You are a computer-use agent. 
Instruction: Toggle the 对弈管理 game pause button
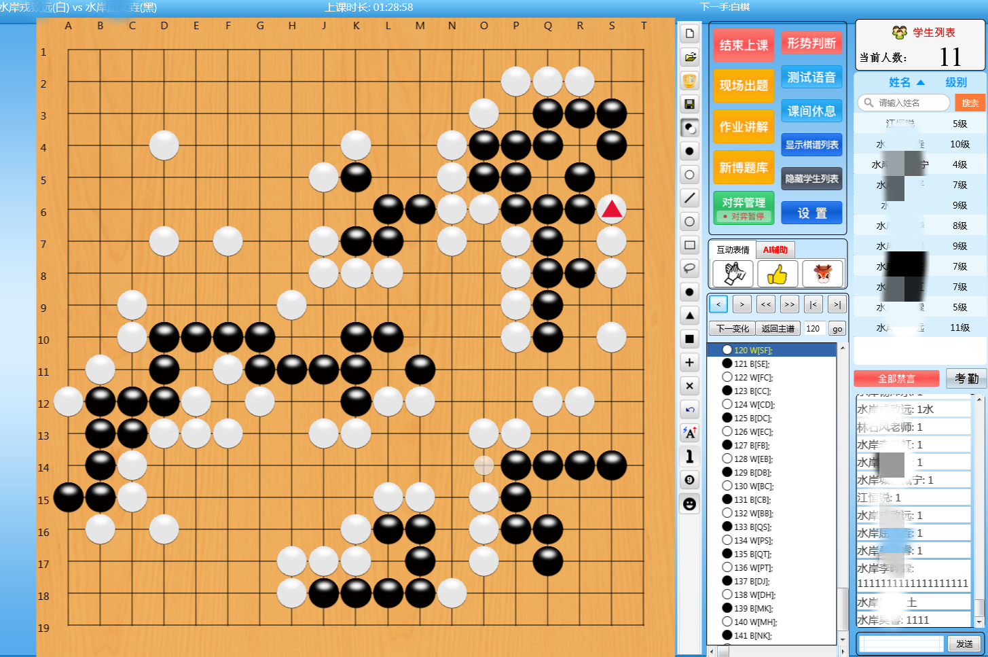coord(744,208)
